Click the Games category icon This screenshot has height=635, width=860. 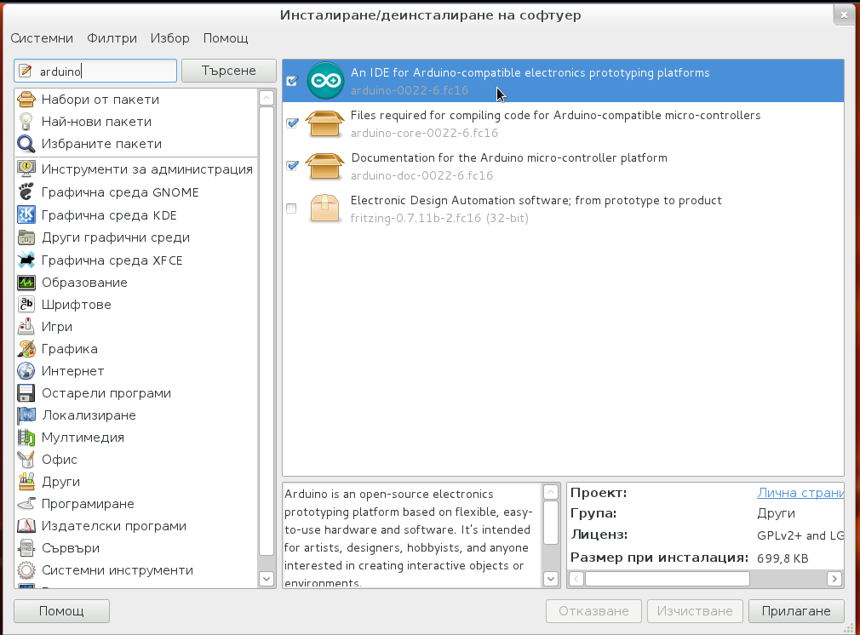[x=26, y=327]
